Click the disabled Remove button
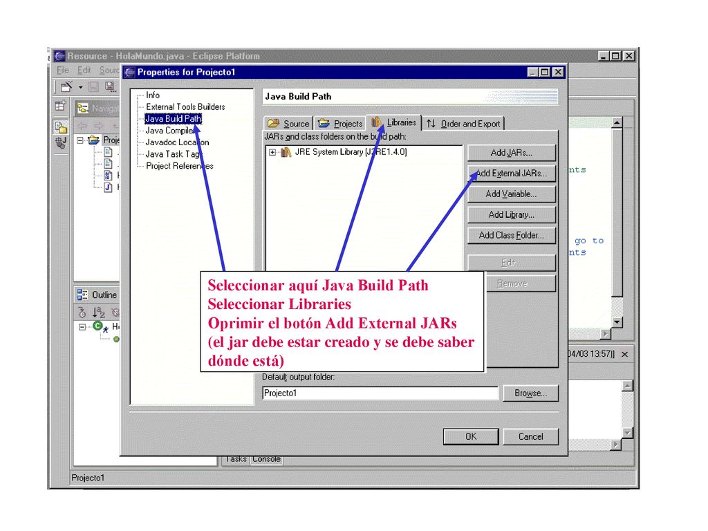708x531 pixels. pyautogui.click(x=520, y=283)
